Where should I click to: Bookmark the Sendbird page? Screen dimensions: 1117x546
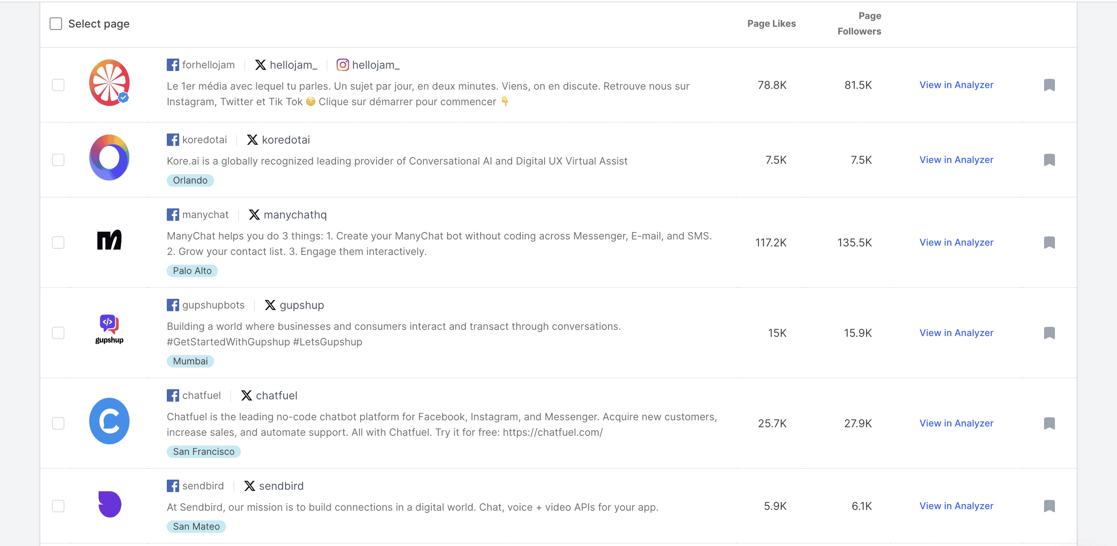click(x=1050, y=506)
